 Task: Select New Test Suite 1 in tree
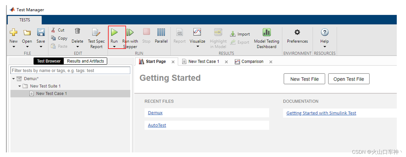pyautogui.click(x=45, y=86)
